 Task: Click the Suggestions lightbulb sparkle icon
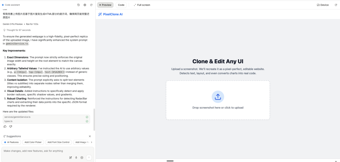(x=4, y=136)
